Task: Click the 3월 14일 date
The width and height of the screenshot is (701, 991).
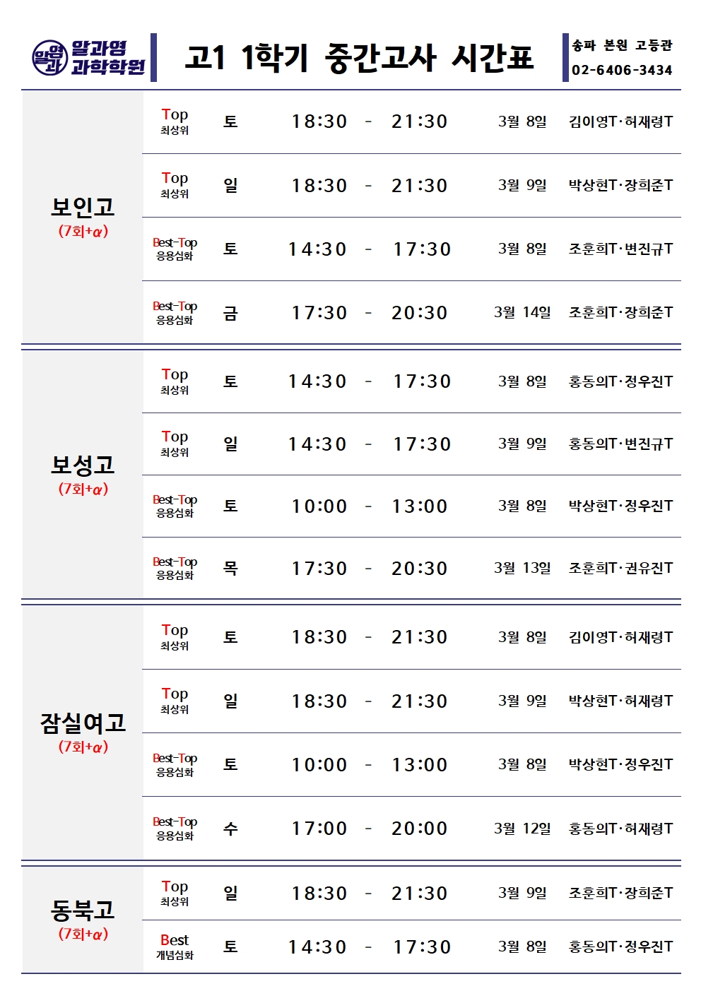Action: pyautogui.click(x=522, y=312)
